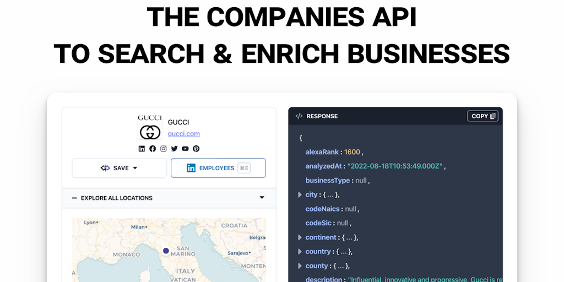Click the analyzedAt timestamp value
Image resolution: width=564 pixels, height=282 pixels.
(x=395, y=166)
